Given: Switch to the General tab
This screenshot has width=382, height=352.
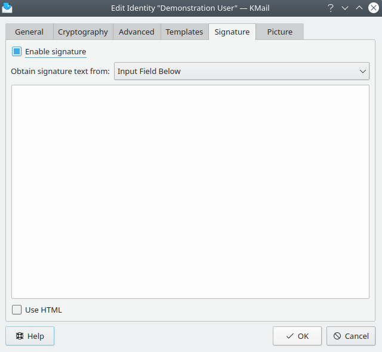Looking at the screenshot, I should pyautogui.click(x=29, y=32).
